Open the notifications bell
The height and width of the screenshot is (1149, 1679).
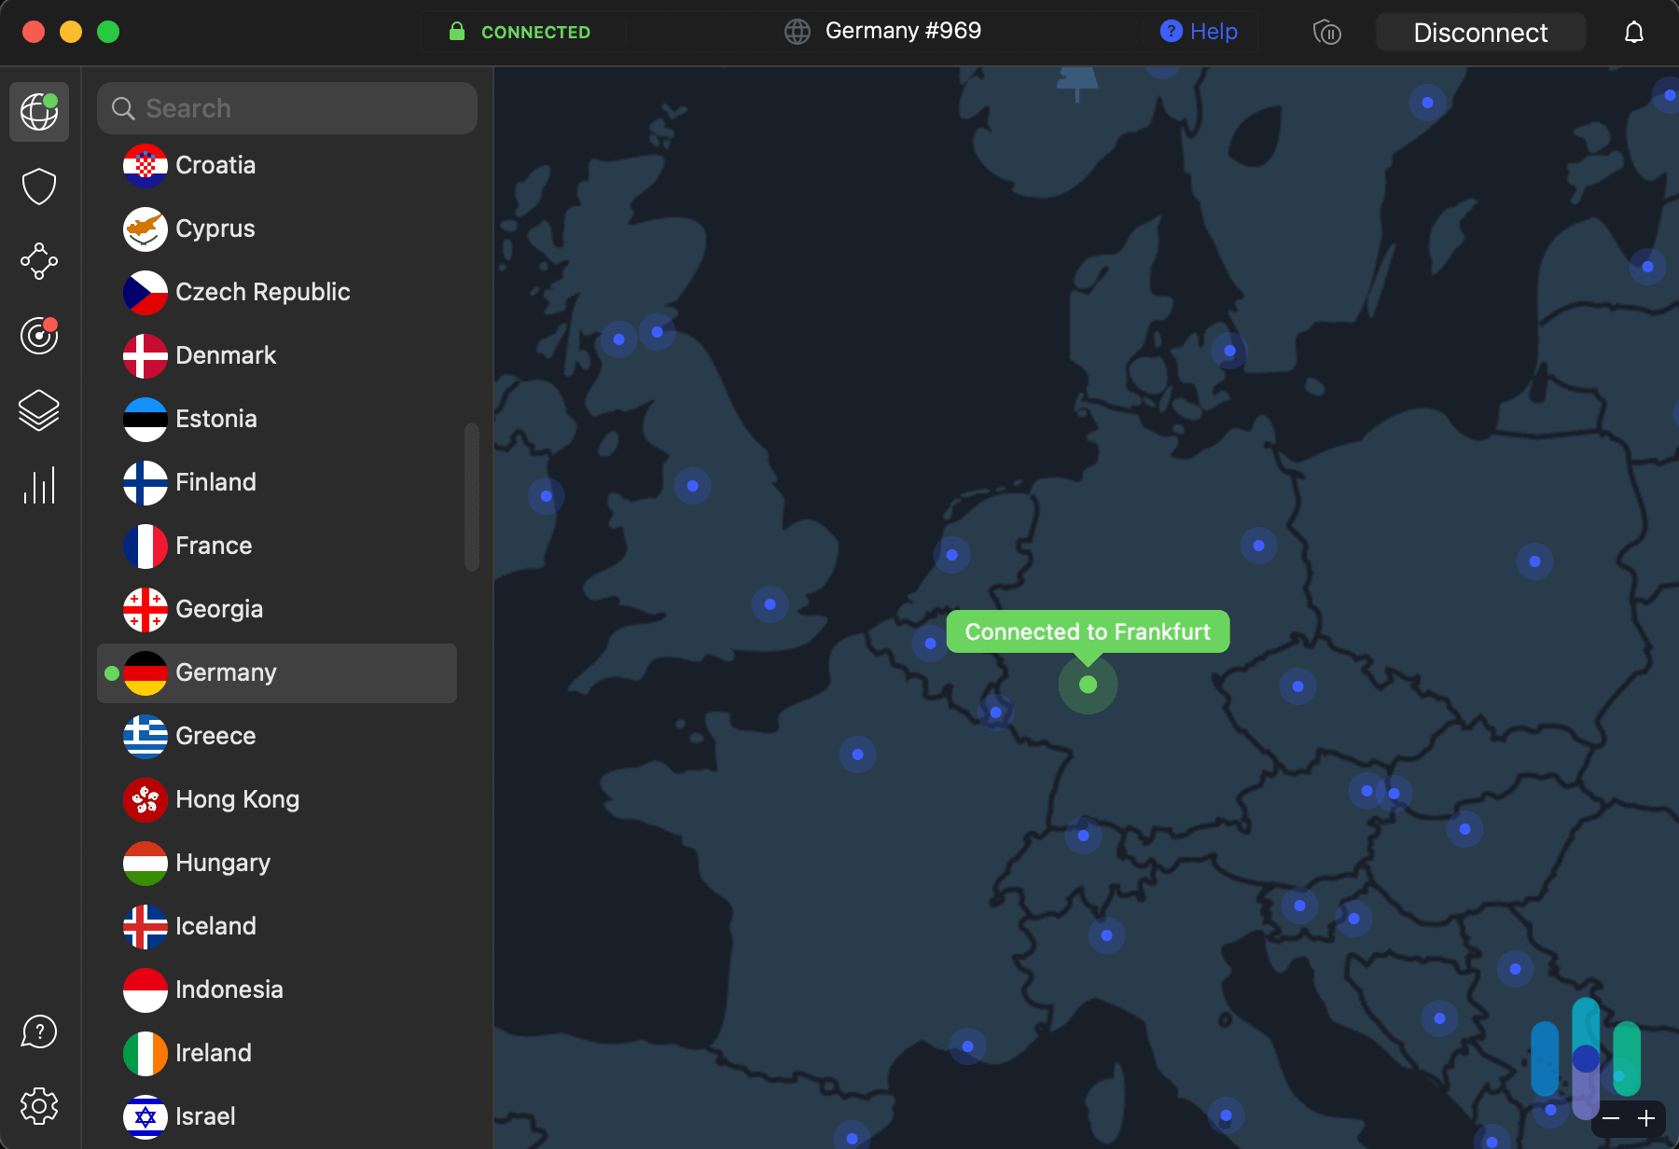[1635, 32]
